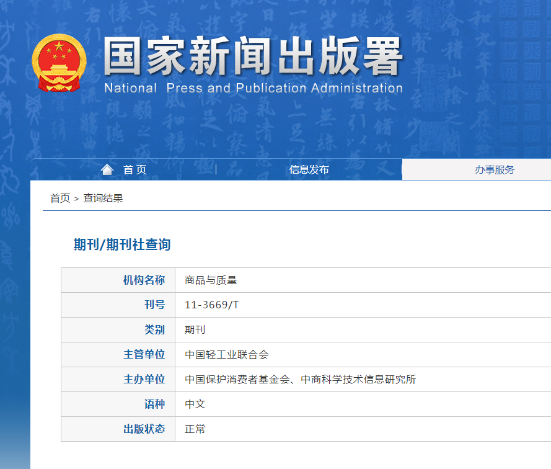Select the 商品与质量 name value

click(211, 280)
